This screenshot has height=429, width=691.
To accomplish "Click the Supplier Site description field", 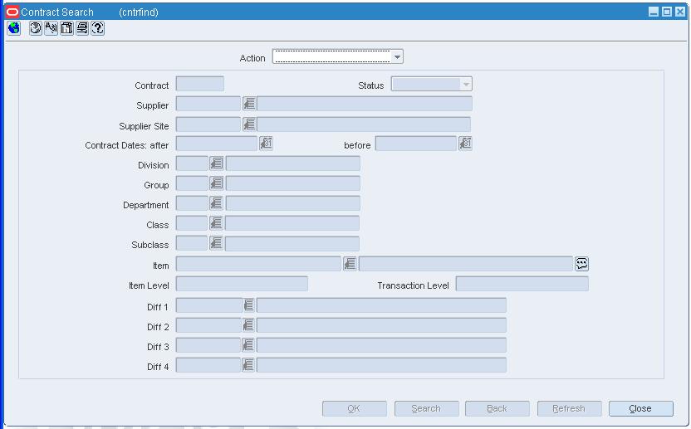I will pyautogui.click(x=364, y=124).
